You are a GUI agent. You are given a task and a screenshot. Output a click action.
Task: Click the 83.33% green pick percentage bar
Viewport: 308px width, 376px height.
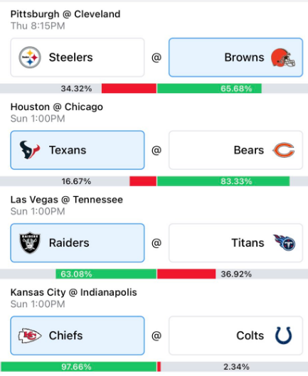(x=223, y=181)
